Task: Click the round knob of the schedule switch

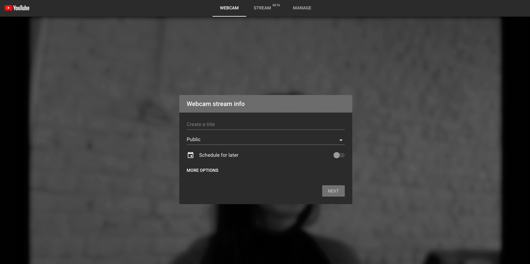Action: (x=336, y=155)
